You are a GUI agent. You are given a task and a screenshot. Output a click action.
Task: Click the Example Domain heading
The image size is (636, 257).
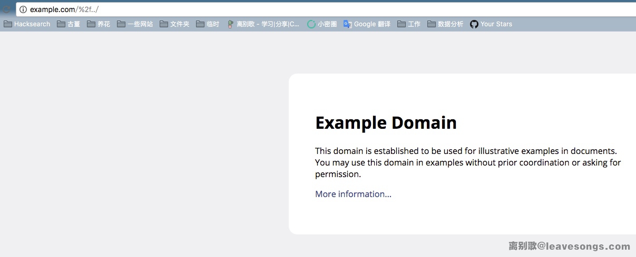pyautogui.click(x=386, y=123)
